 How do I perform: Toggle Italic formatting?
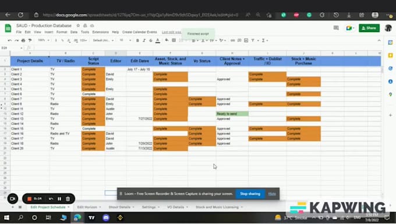[144, 40]
